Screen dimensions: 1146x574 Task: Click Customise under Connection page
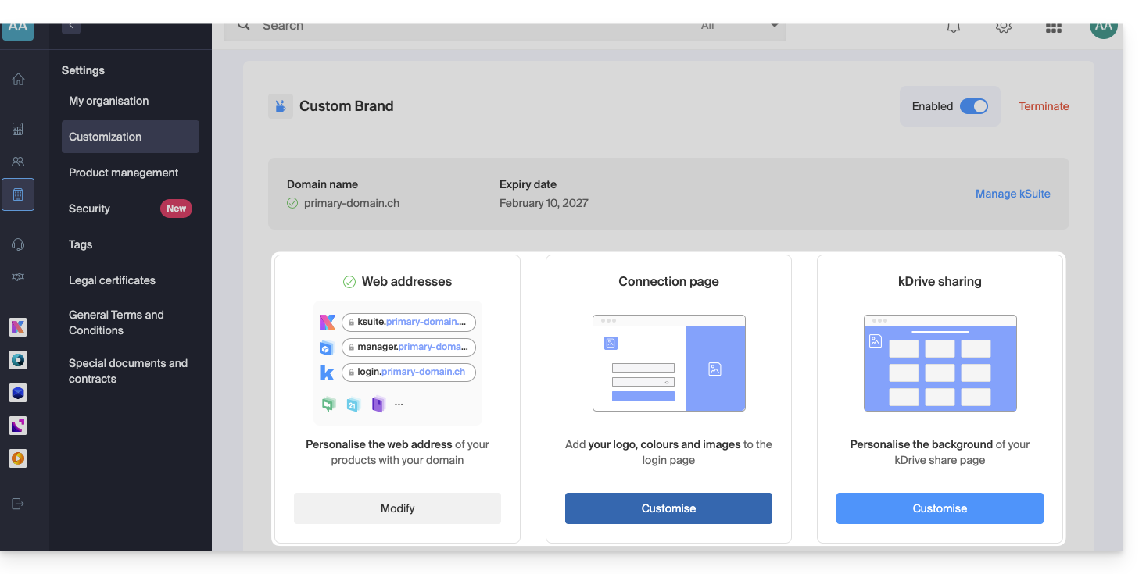coord(668,508)
